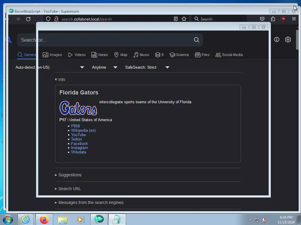
Task: Open the Wikipedia (en) link
Action: tap(83, 130)
